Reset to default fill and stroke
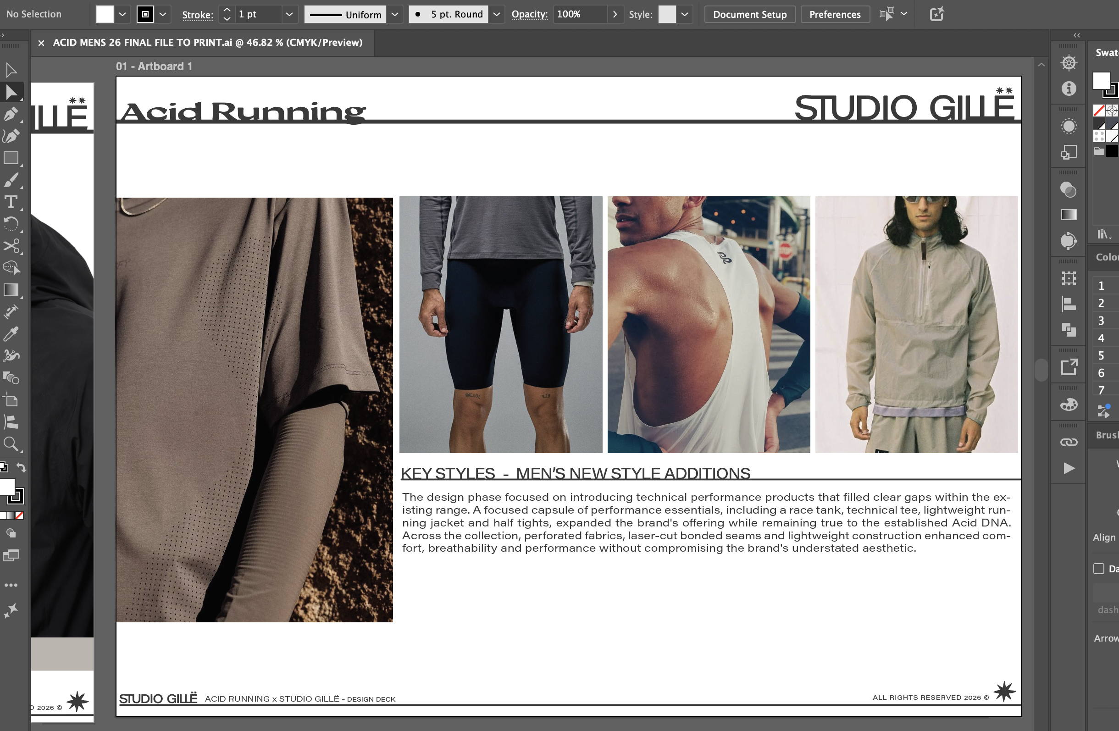The image size is (1119, 731). pos(4,467)
